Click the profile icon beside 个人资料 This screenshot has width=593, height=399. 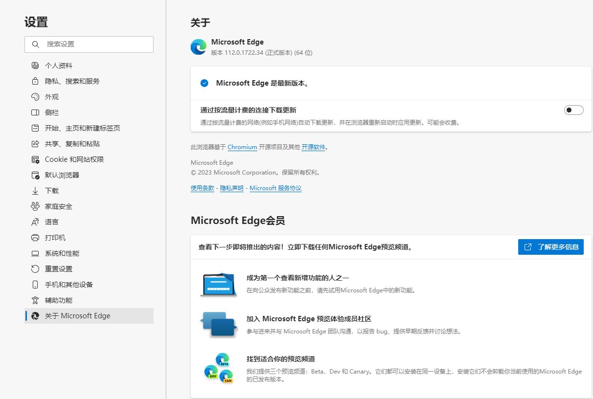pyautogui.click(x=35, y=66)
